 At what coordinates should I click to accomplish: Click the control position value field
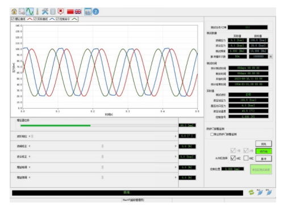point(233,169)
